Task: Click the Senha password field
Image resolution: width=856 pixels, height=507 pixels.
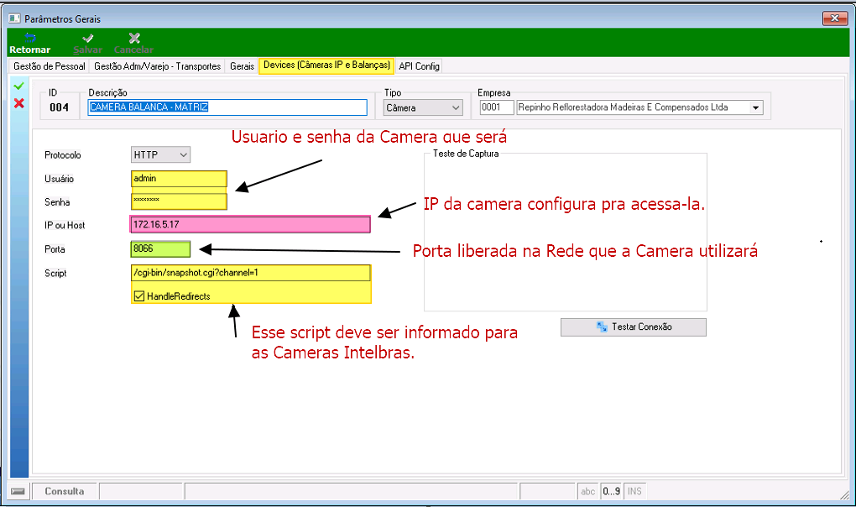Action: click(x=179, y=201)
